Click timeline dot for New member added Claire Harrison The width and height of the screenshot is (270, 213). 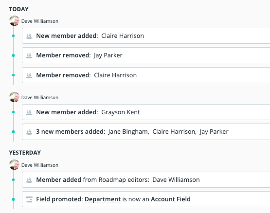(14, 36)
